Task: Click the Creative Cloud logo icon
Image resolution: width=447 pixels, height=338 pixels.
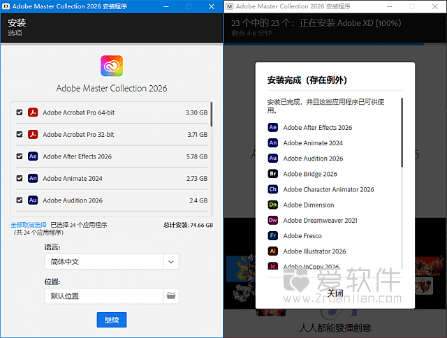Action: (x=112, y=66)
